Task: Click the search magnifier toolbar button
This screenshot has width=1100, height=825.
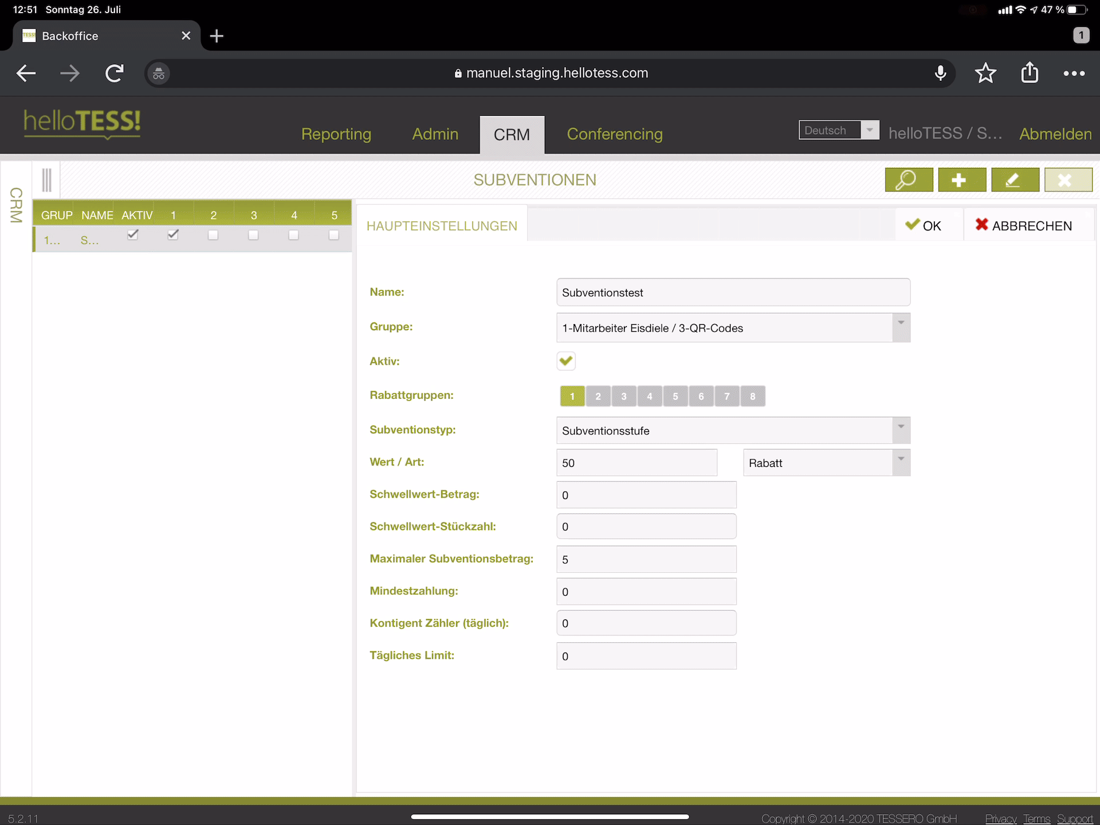Action: (x=909, y=180)
